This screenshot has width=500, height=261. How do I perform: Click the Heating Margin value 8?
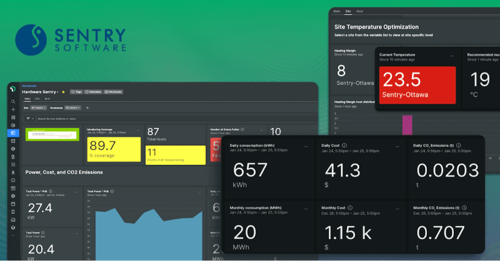tap(341, 71)
